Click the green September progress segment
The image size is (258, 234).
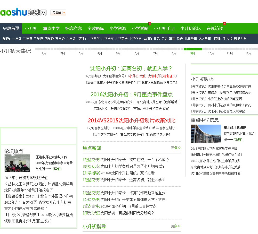[x=193, y=49]
